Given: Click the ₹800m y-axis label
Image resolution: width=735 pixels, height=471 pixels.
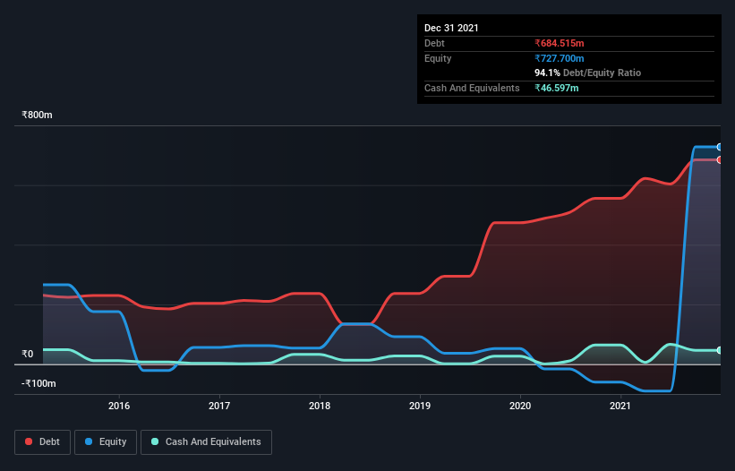Looking at the screenshot, I should click(37, 115).
